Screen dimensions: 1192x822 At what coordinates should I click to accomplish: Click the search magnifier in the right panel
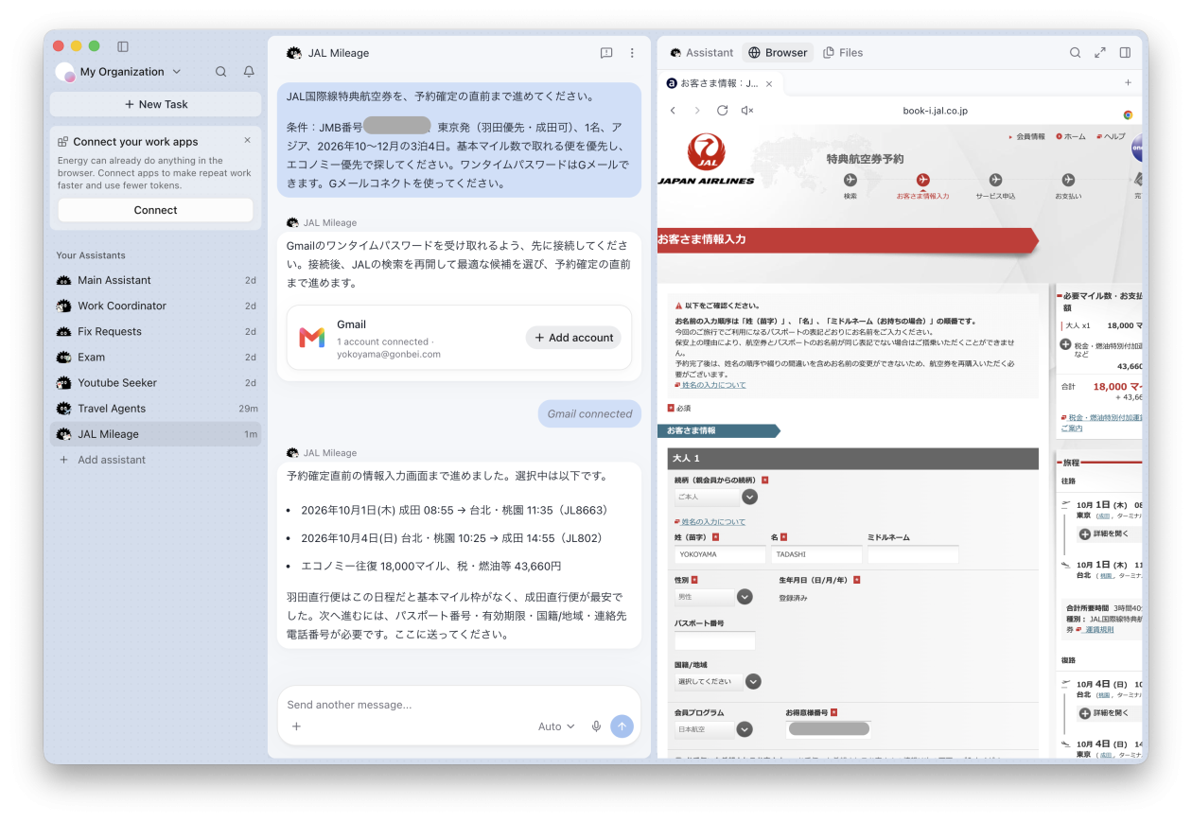[1075, 53]
